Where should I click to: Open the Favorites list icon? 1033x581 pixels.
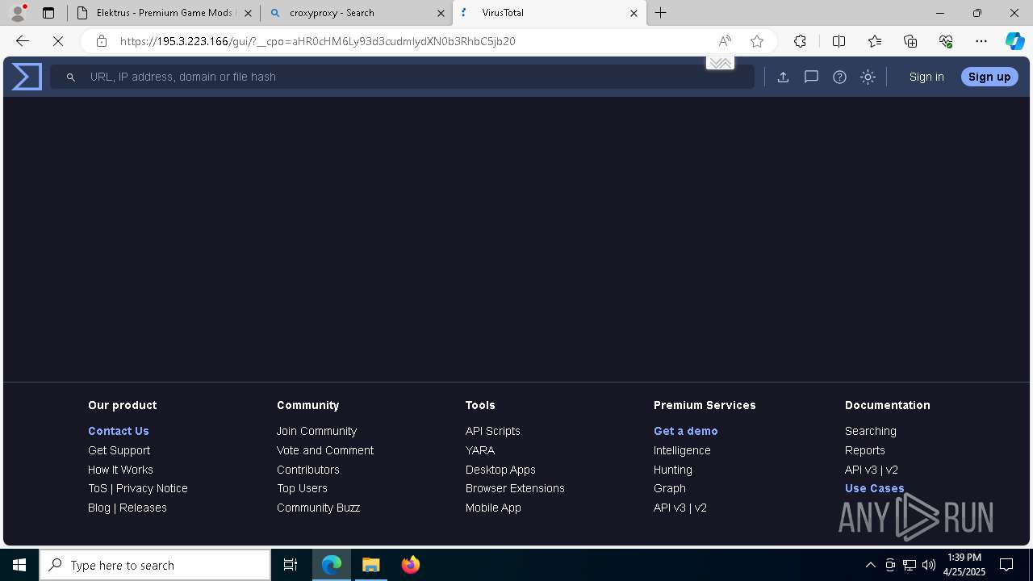click(x=875, y=41)
